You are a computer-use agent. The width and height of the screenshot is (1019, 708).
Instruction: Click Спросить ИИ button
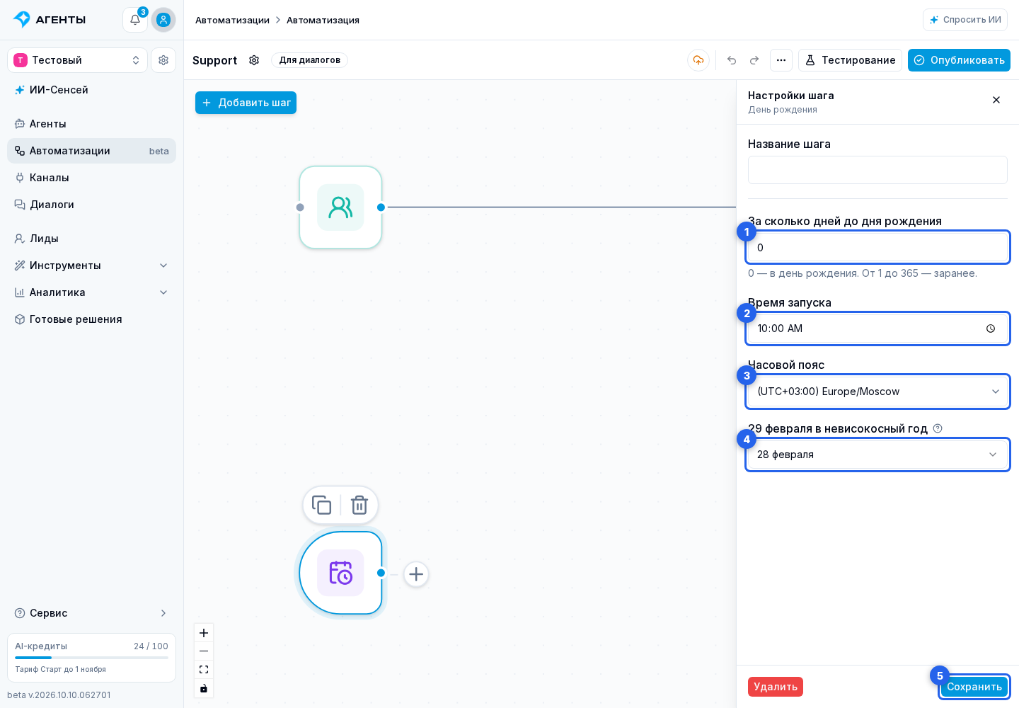pyautogui.click(x=965, y=20)
